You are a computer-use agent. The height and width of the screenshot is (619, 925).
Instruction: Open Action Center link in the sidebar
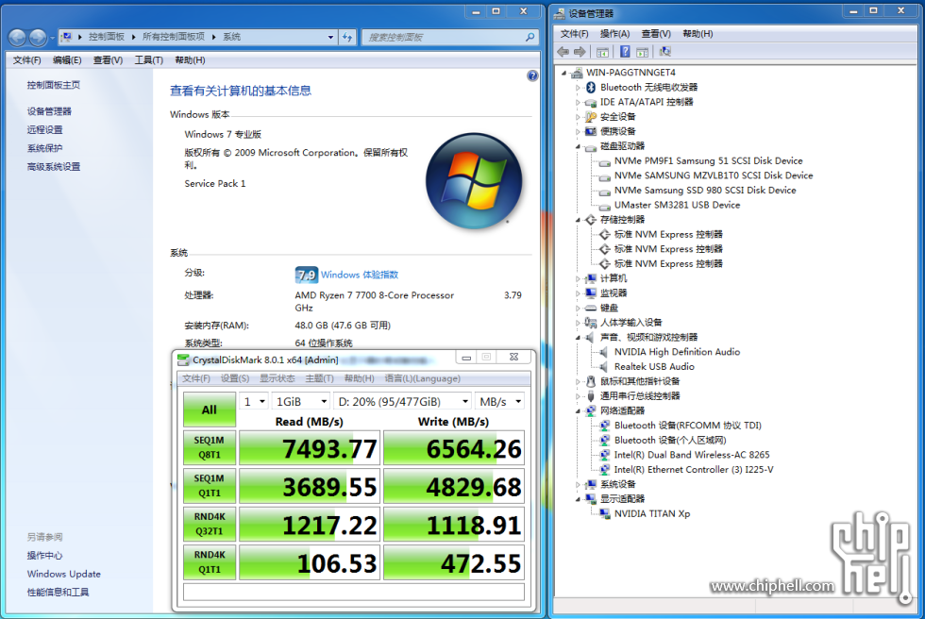(x=45, y=556)
